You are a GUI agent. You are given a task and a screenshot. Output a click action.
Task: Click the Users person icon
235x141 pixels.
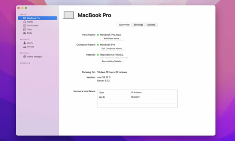point(25,43)
